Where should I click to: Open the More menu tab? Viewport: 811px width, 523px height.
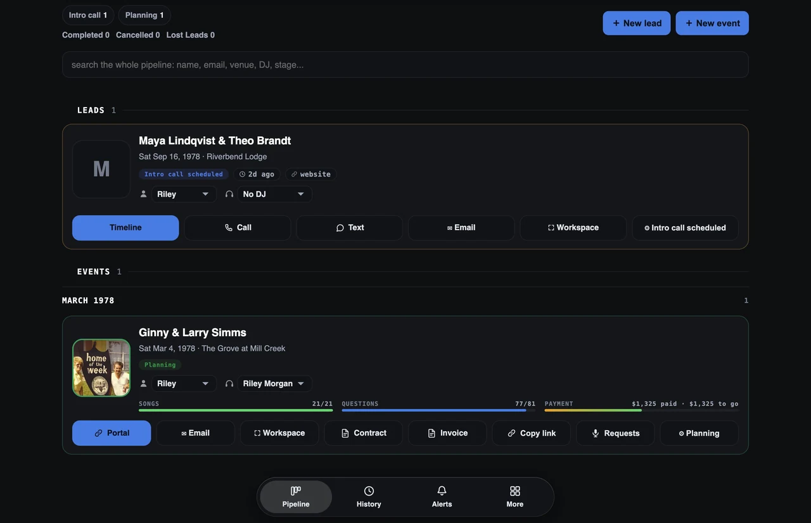pyautogui.click(x=514, y=497)
